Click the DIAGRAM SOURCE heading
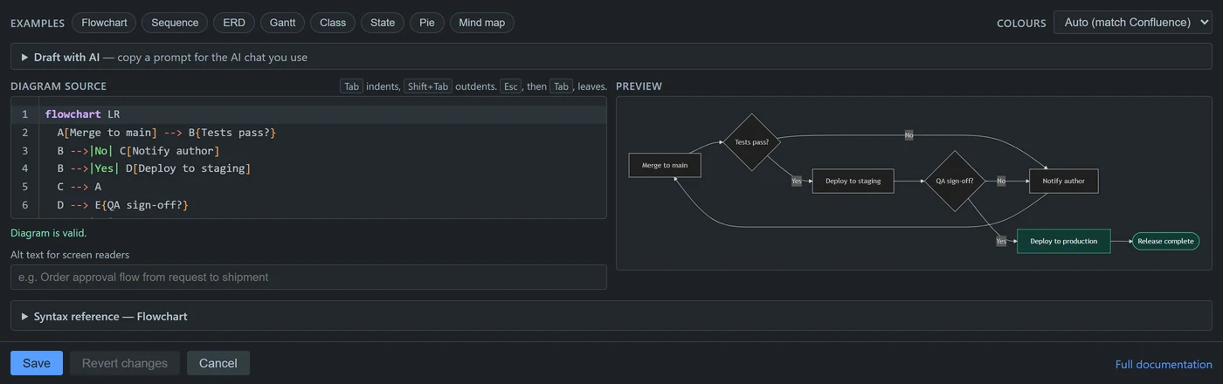The image size is (1223, 384). 59,86
